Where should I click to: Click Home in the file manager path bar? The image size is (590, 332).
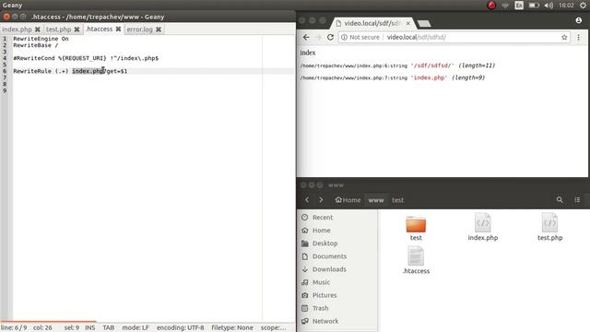(x=348, y=200)
